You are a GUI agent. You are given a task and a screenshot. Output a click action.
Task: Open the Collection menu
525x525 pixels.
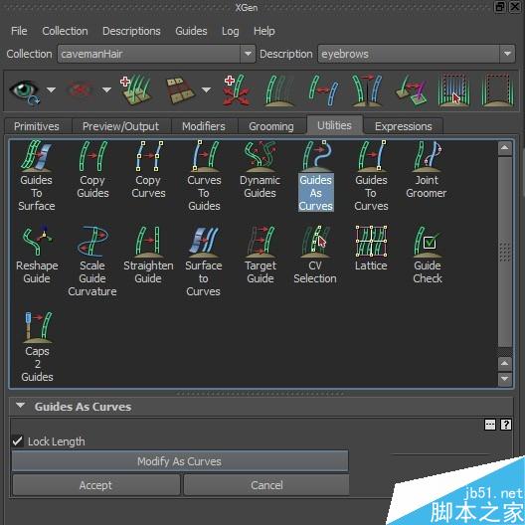pyautogui.click(x=65, y=31)
